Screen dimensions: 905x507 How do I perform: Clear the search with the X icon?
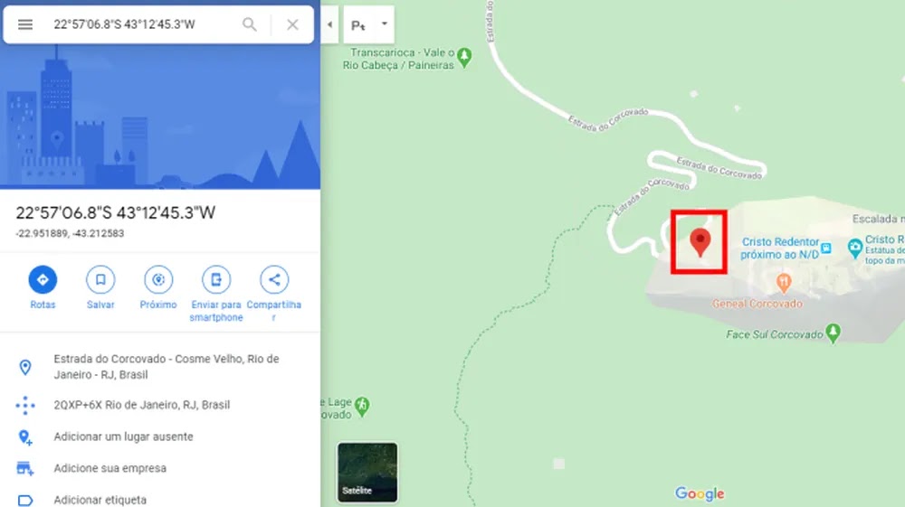click(292, 24)
